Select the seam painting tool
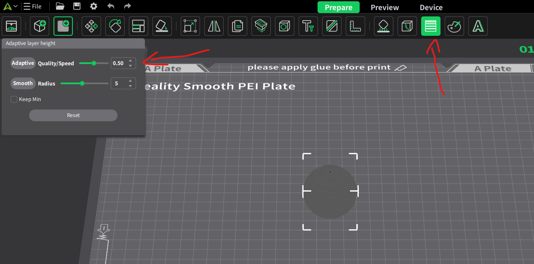This screenshot has height=264, width=534. 407,26
